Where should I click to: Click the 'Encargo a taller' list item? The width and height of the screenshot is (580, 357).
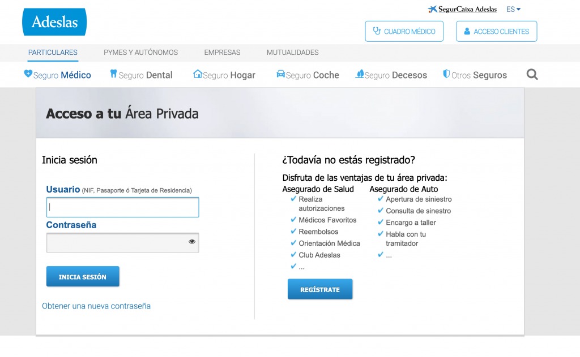411,223
